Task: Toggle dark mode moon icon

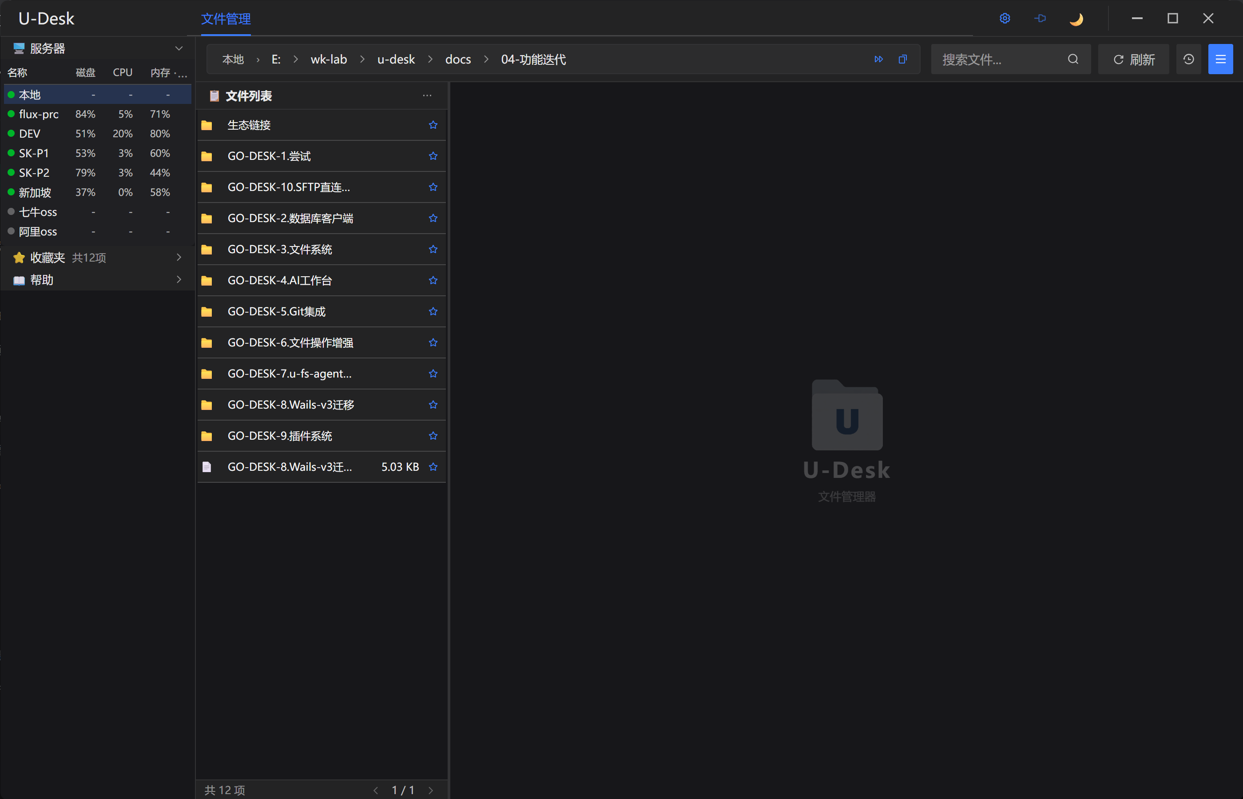Action: click(x=1076, y=19)
